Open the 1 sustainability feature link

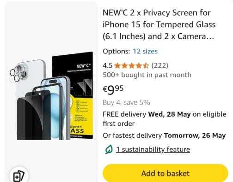(x=153, y=149)
